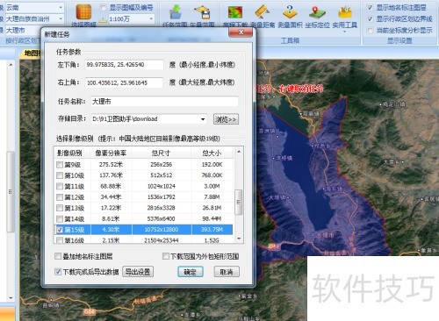Click the left panel scrollbar up arrow
This screenshot has width=439, height=321.
tap(11, 65)
